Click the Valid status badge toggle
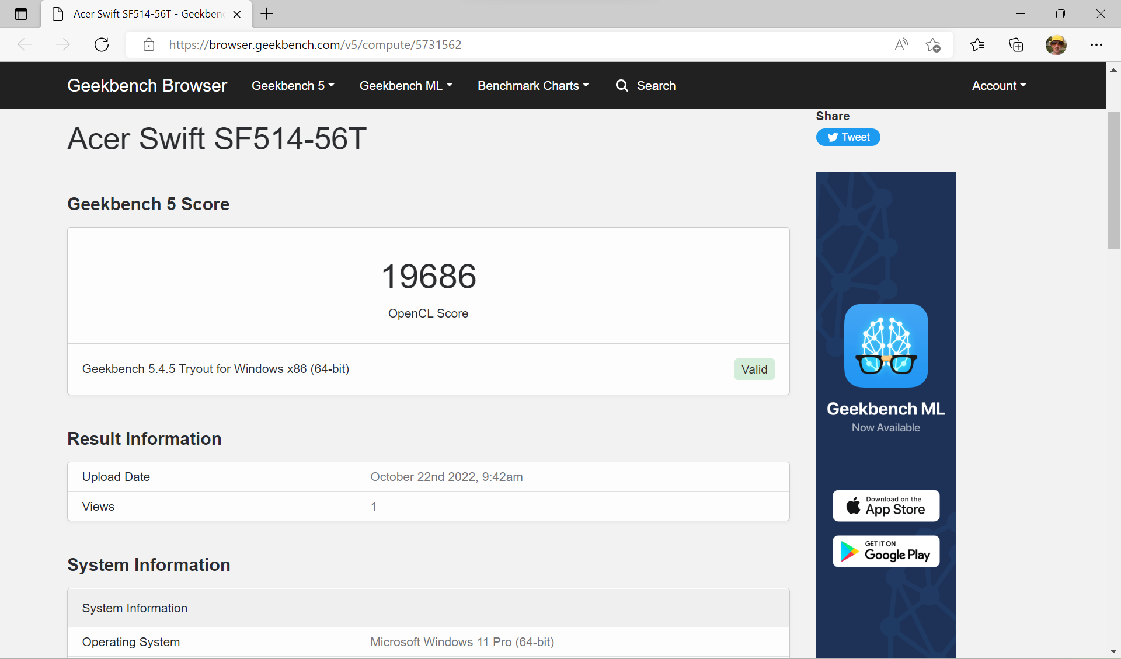1121x659 pixels. pos(754,369)
